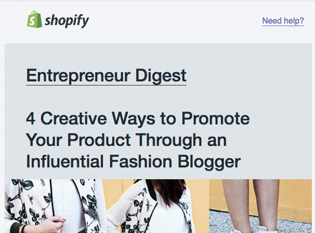Click the word Blogger in the headline
The height and width of the screenshot is (233, 315).
(209, 162)
